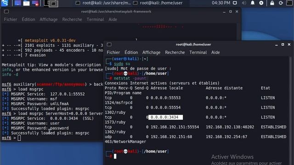Click the highlighted 0.0.0.0:3434 address

click(165, 117)
